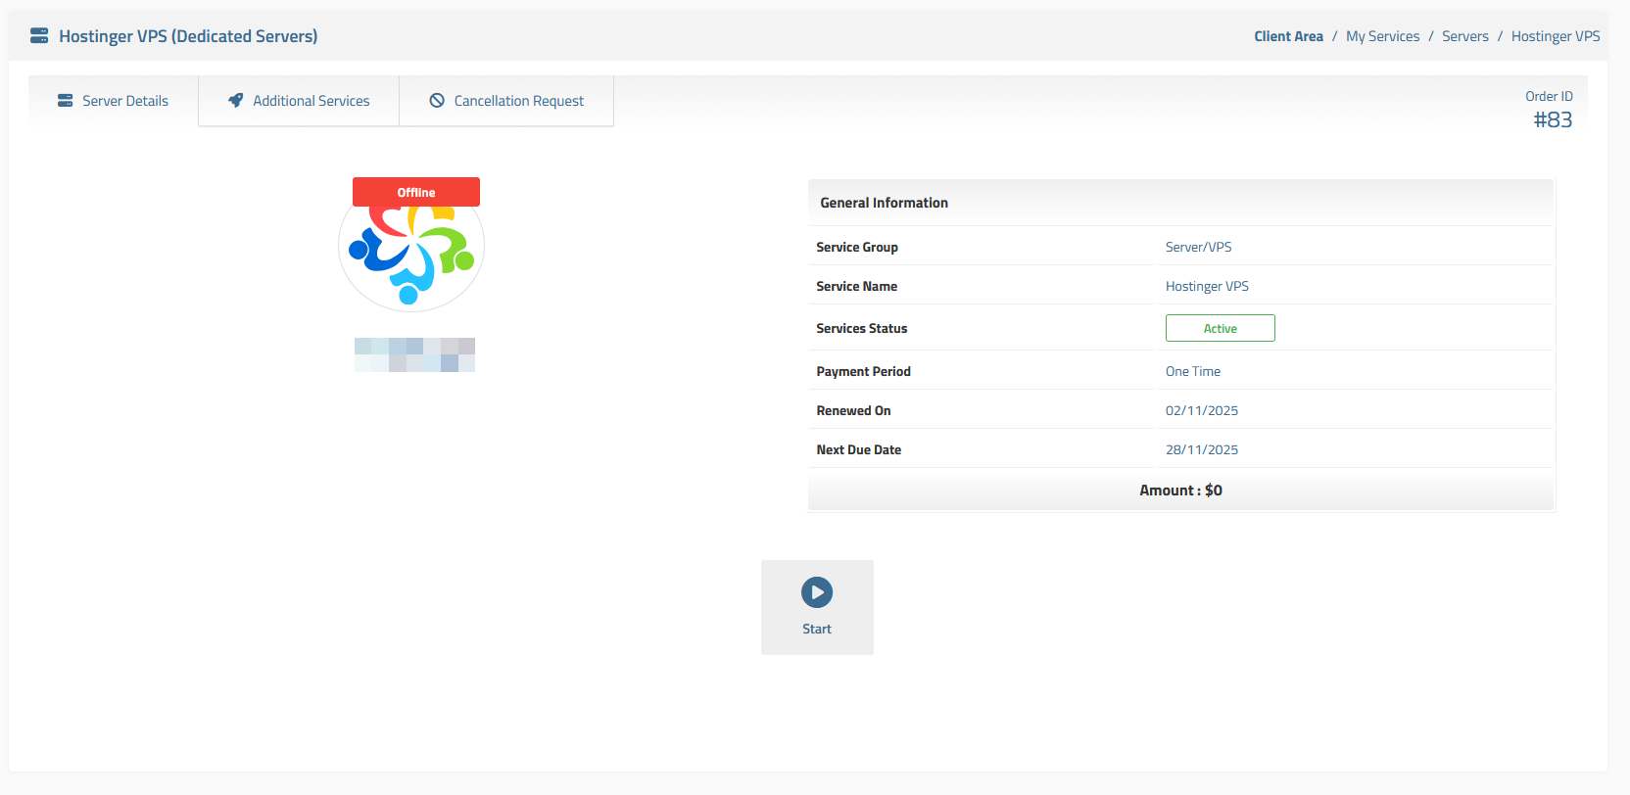1630x795 pixels.
Task: Navigate to Servers in the breadcrumb
Action: pos(1464,36)
